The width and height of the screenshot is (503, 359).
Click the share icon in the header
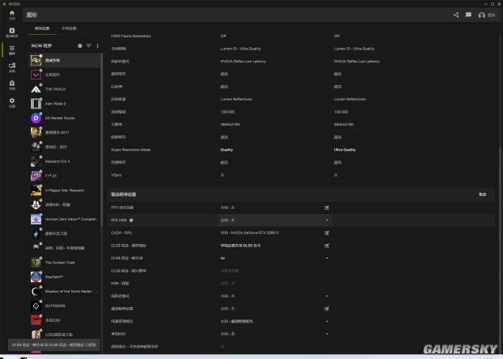(x=456, y=15)
